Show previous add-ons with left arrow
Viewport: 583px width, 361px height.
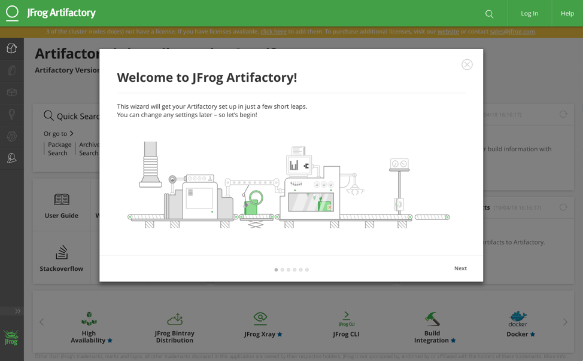42,322
